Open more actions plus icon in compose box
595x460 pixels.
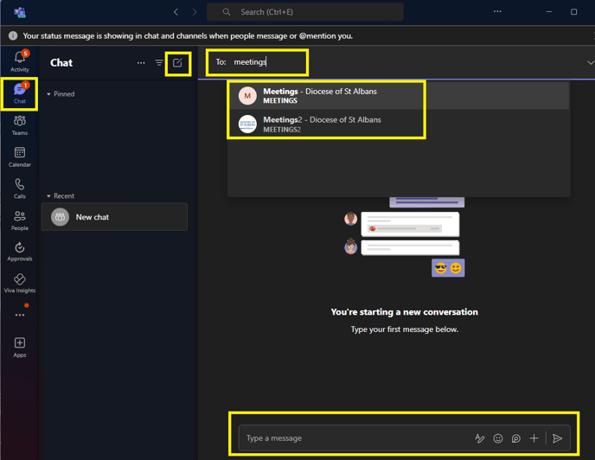[534, 438]
